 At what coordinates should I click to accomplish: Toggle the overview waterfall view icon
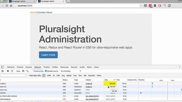point(27,71)
